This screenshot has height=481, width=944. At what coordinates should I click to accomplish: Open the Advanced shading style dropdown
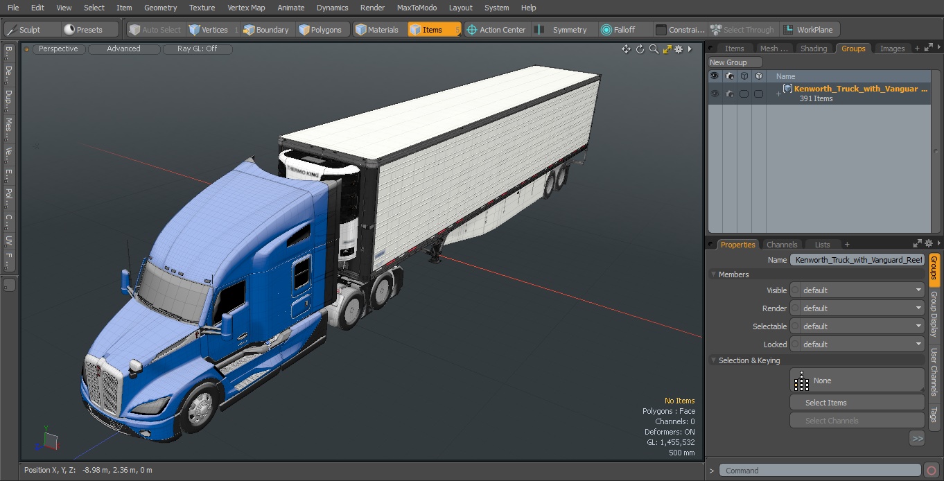(x=123, y=49)
